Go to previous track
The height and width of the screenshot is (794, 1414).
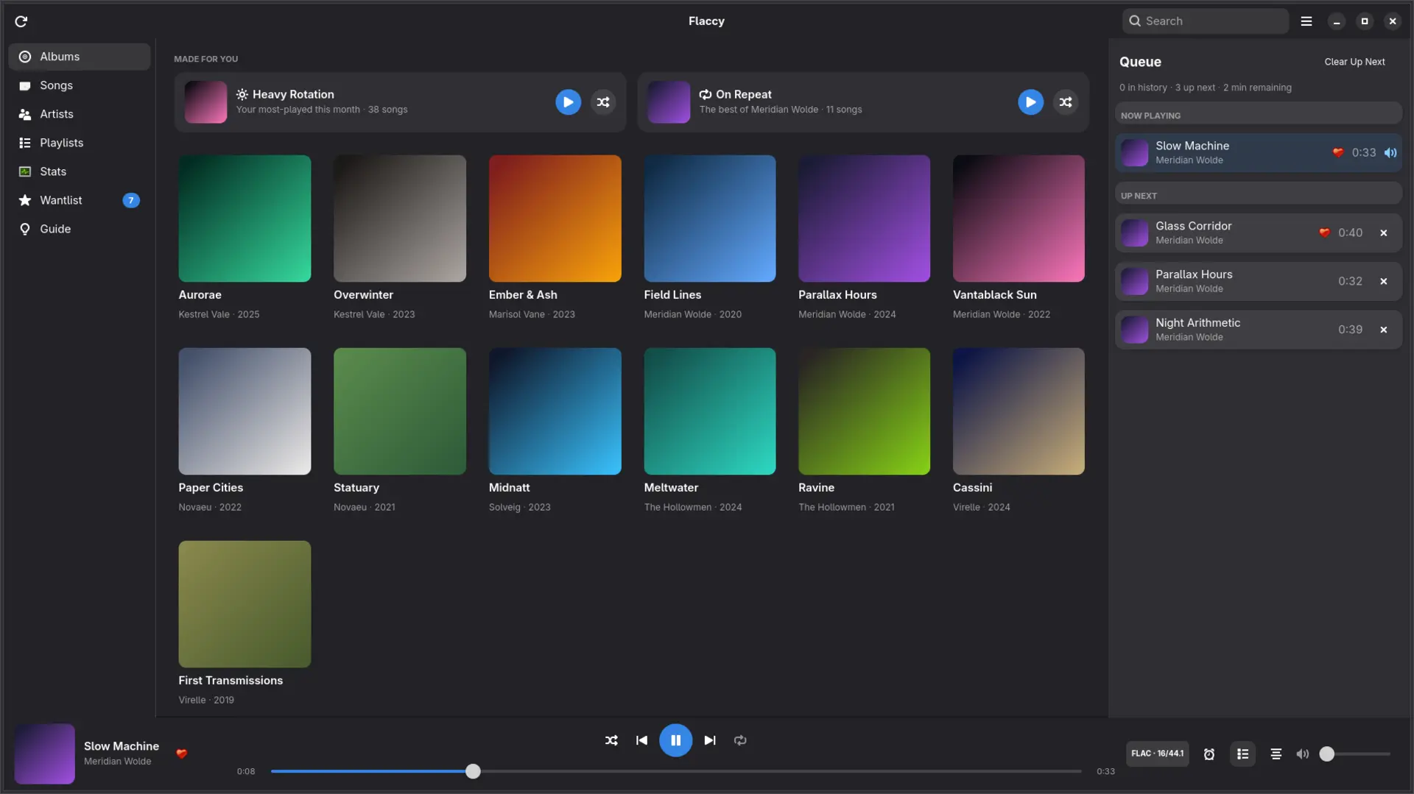641,740
